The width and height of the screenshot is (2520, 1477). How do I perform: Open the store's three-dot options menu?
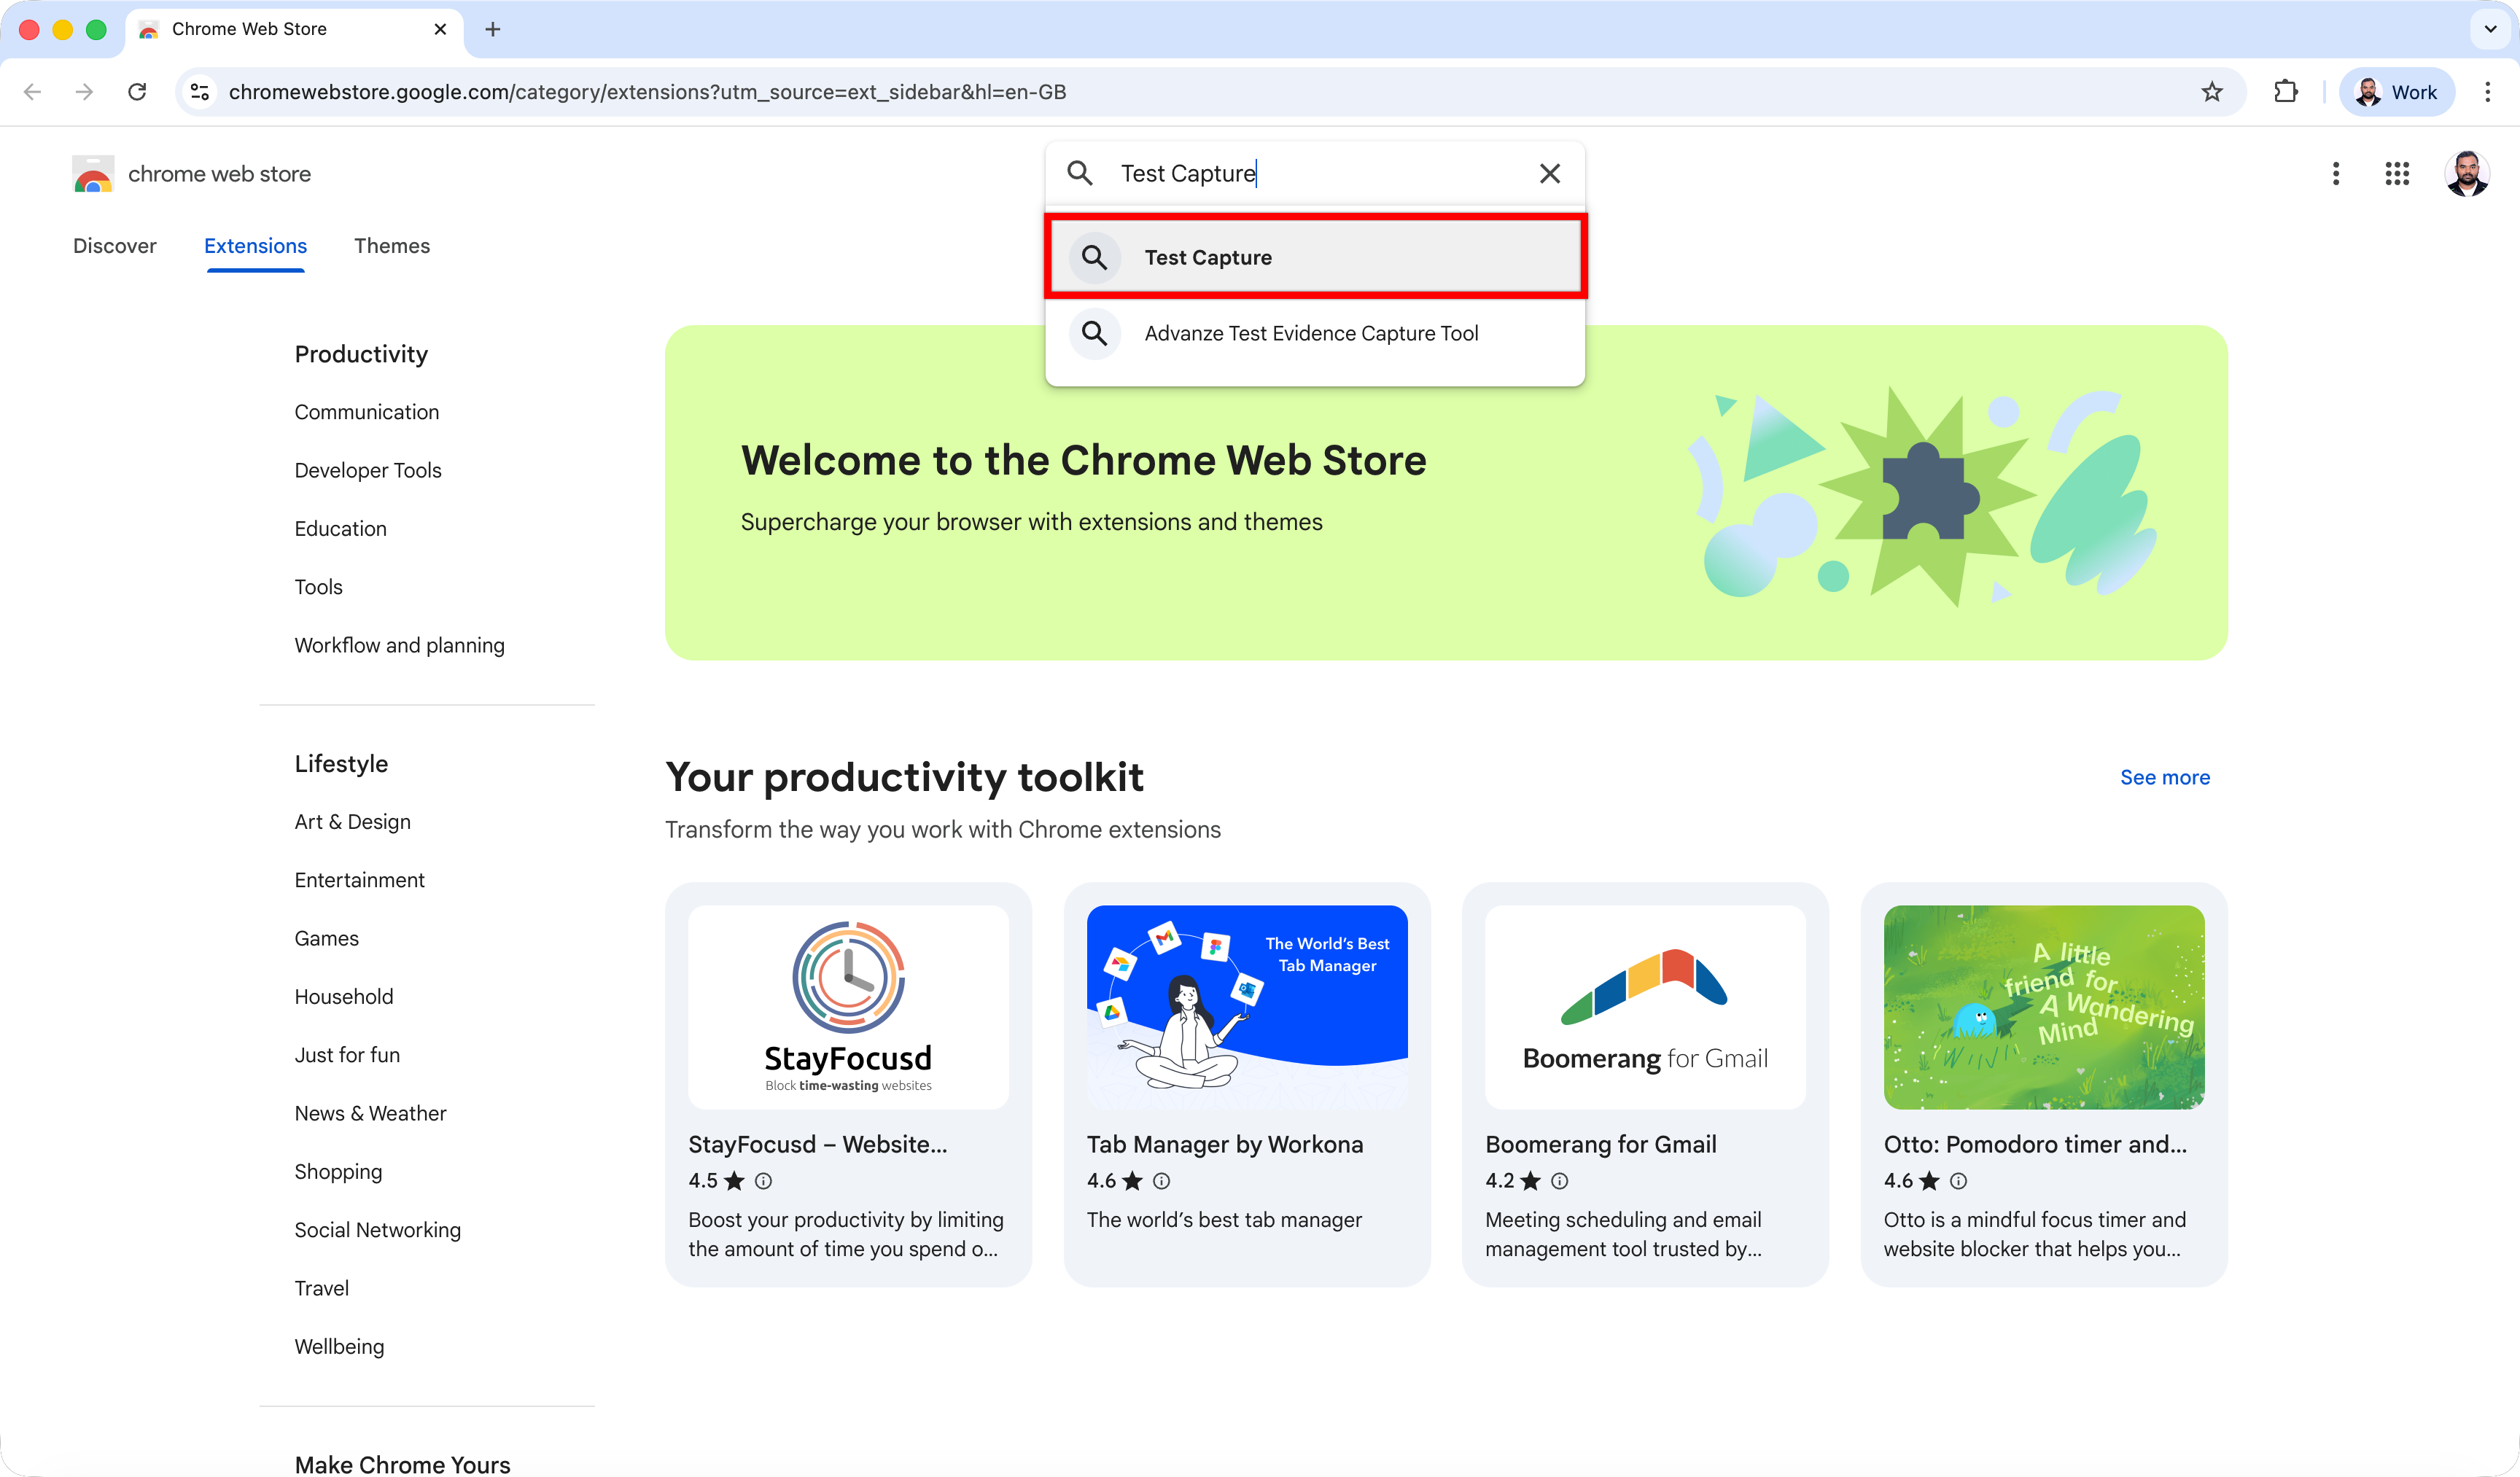[2335, 174]
